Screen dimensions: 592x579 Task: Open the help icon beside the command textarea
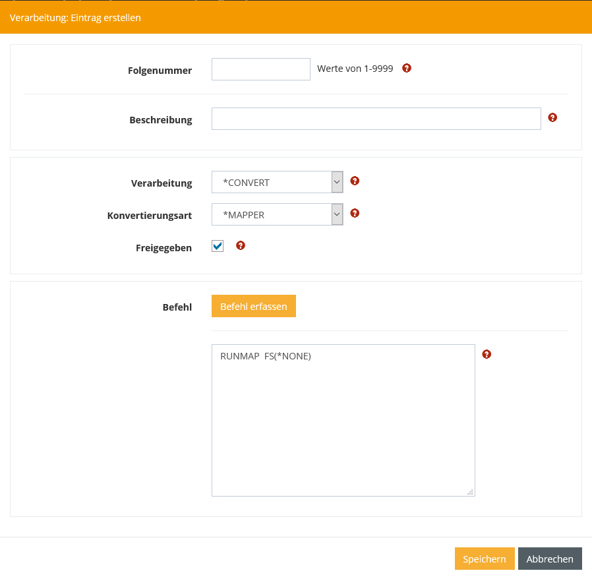point(487,354)
